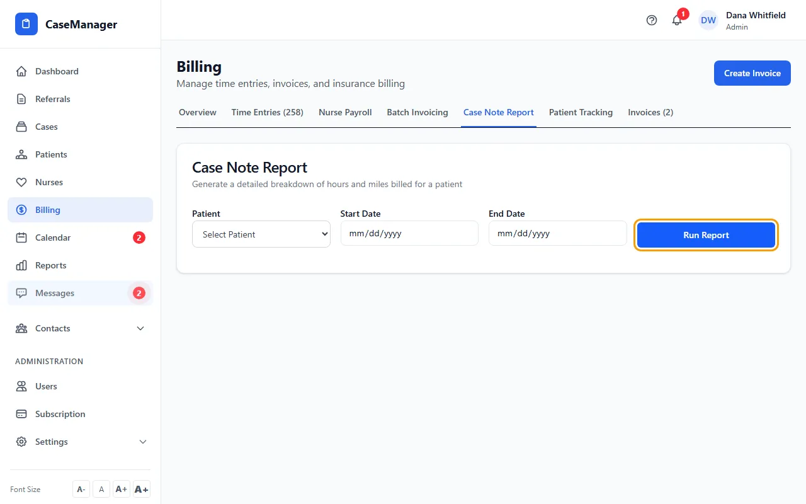The image size is (806, 504).
Task: Click the Calendar badge showing 2
Action: (139, 238)
